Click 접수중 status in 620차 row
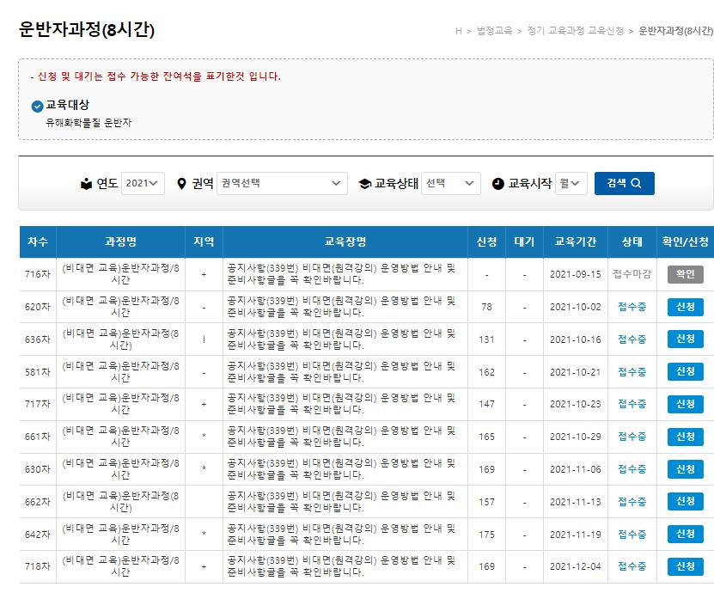 click(x=632, y=307)
